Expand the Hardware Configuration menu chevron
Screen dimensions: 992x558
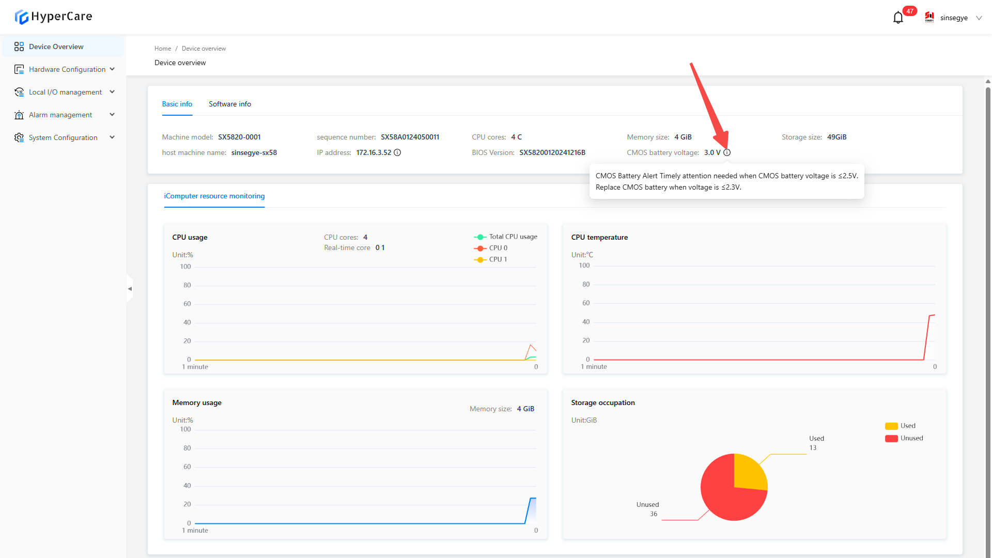pos(112,69)
